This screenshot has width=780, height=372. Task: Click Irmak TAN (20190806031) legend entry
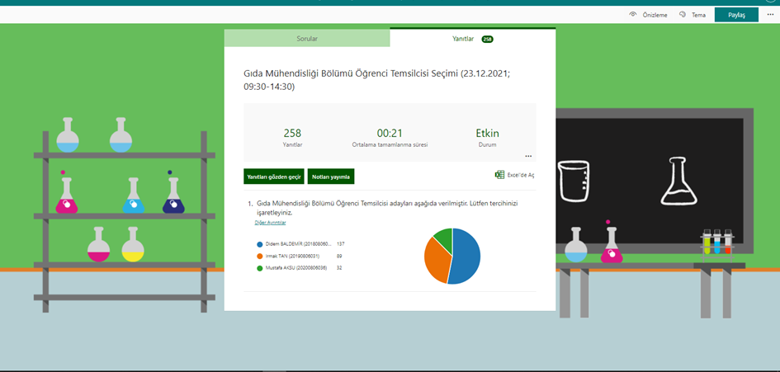[x=292, y=257]
